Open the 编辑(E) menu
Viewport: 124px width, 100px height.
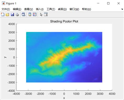17,9
